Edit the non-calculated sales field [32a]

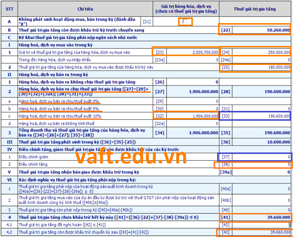193,123
